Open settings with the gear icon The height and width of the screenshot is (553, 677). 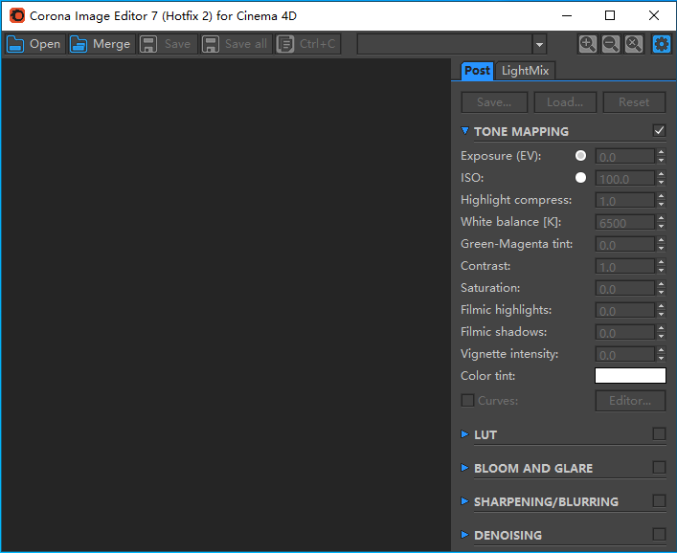662,44
